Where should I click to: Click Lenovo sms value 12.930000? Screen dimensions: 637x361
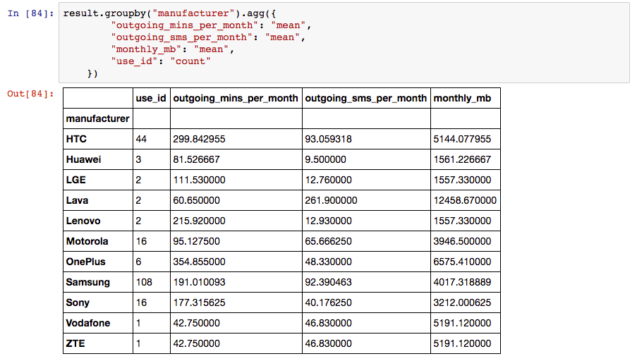[328, 221]
